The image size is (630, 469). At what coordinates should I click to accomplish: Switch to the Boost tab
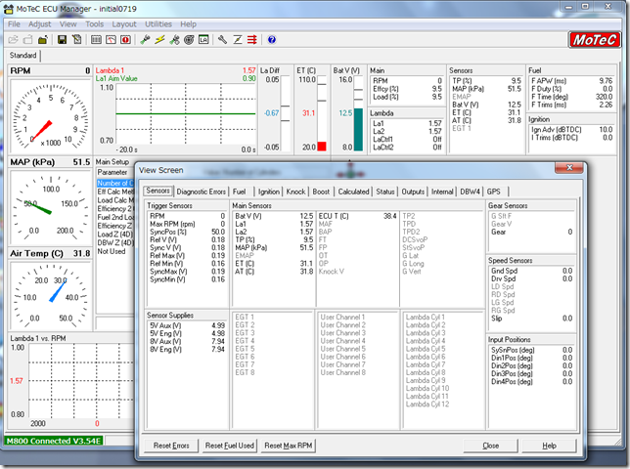pyautogui.click(x=321, y=192)
